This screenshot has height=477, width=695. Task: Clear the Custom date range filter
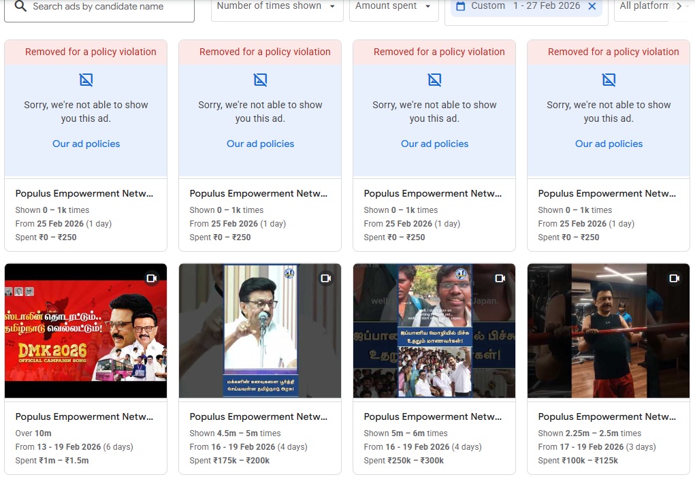592,6
